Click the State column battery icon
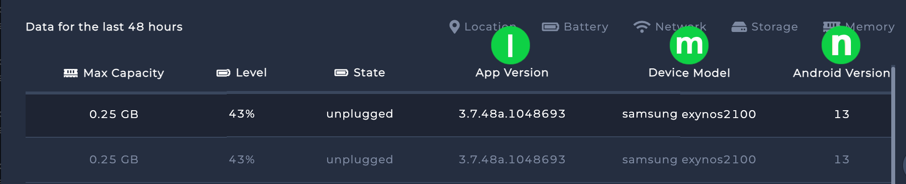906x184 pixels. [x=341, y=73]
